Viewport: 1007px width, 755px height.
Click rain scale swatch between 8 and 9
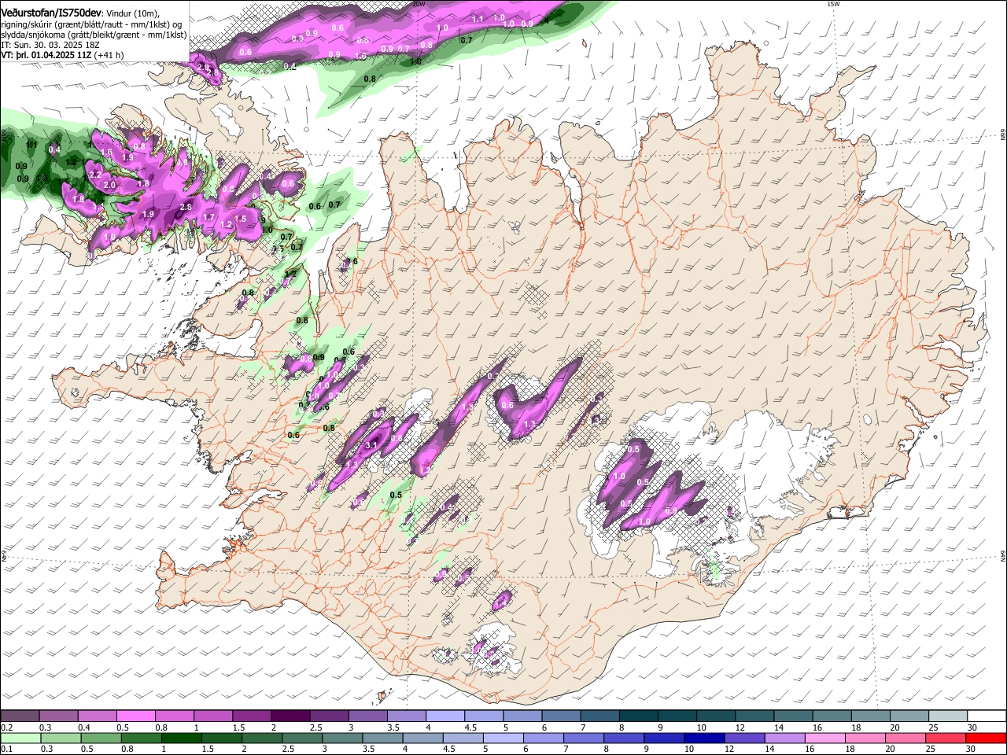coord(624,738)
